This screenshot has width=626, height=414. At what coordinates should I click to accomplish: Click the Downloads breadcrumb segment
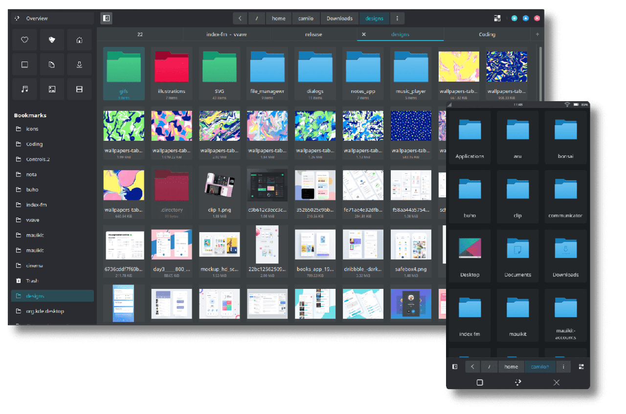tap(339, 19)
